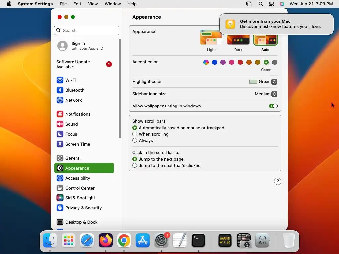Click the sidebar vertical scrollbar
This screenshot has height=254, width=339.
tap(120, 89)
